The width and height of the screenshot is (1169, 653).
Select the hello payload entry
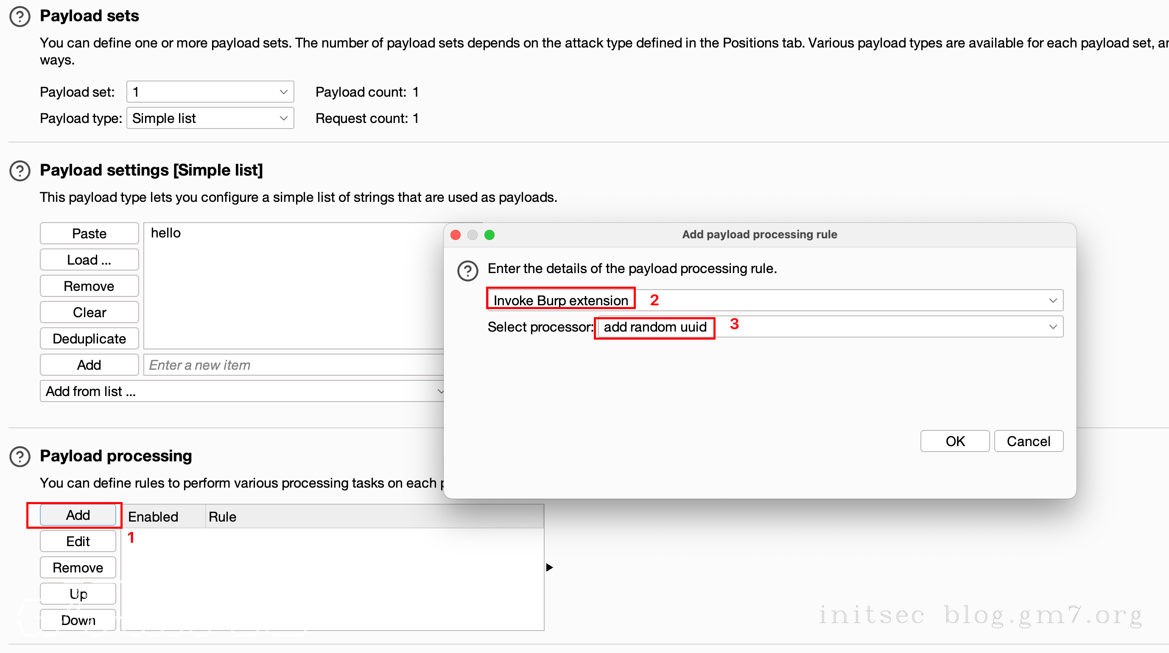(166, 233)
